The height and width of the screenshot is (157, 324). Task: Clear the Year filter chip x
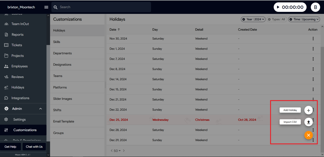243,19
